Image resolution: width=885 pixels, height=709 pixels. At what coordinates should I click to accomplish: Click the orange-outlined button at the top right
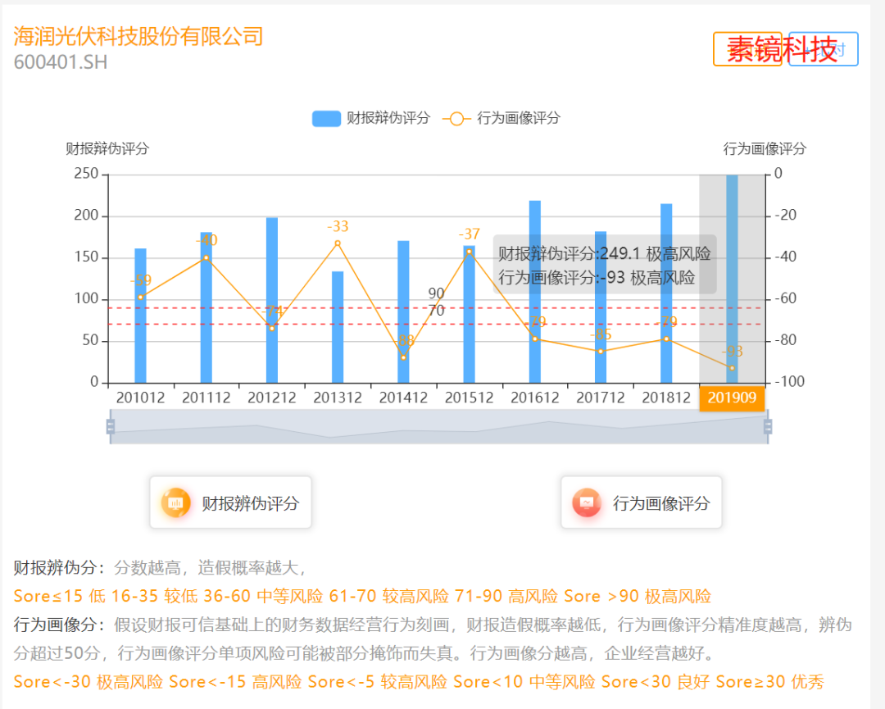(x=747, y=49)
